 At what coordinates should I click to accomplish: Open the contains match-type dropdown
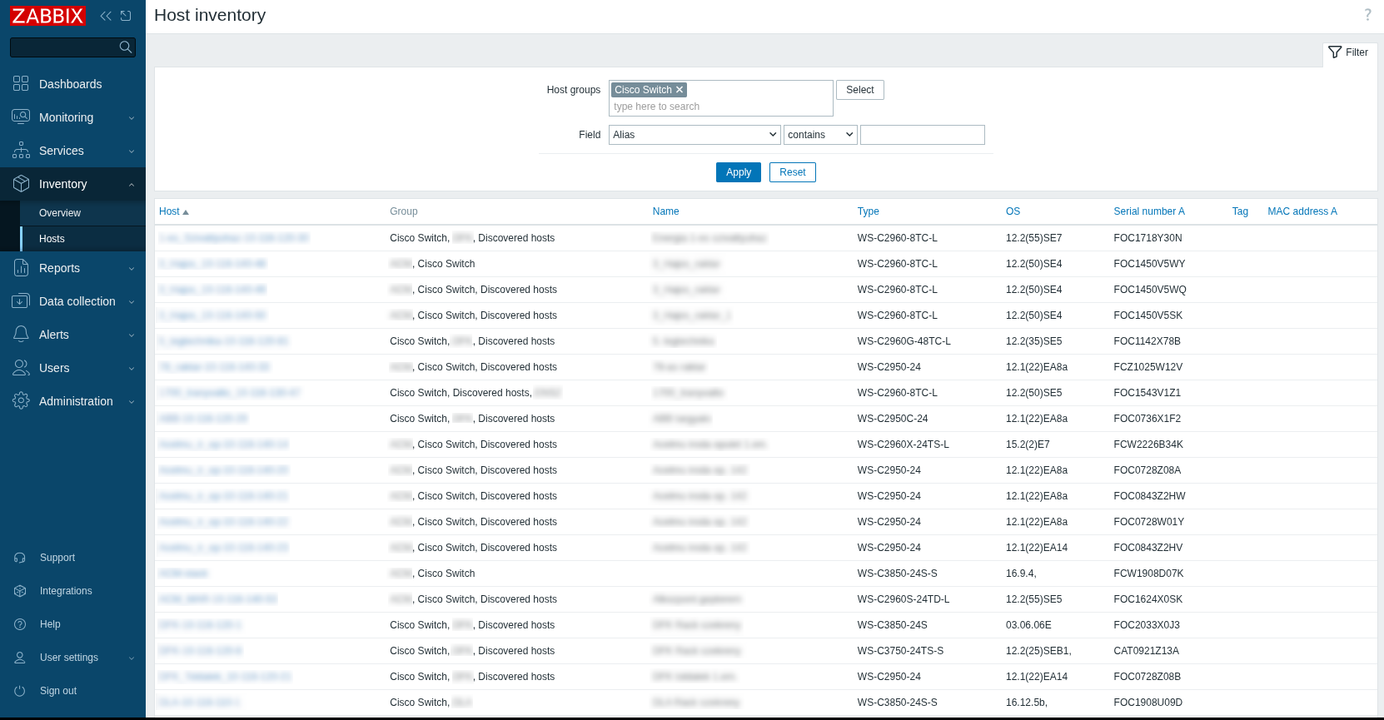point(820,135)
